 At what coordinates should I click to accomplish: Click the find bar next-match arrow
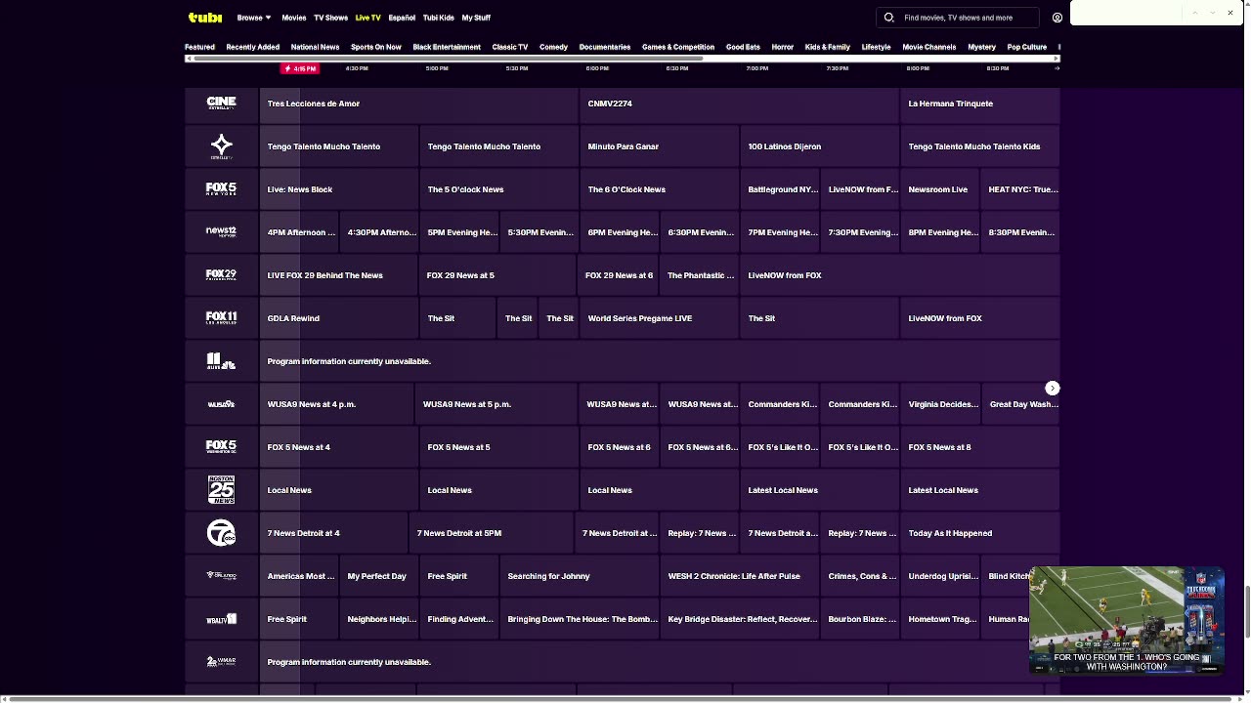coord(1213,13)
